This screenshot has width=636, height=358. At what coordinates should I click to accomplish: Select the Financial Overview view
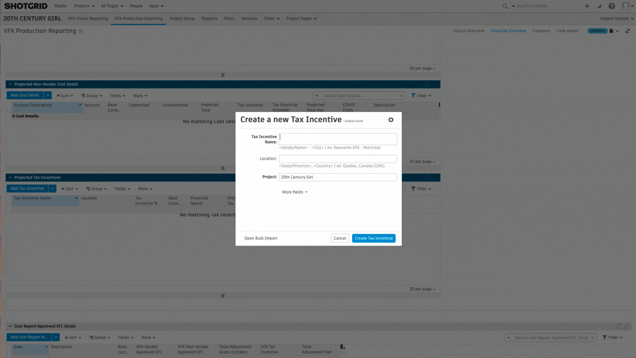[508, 31]
